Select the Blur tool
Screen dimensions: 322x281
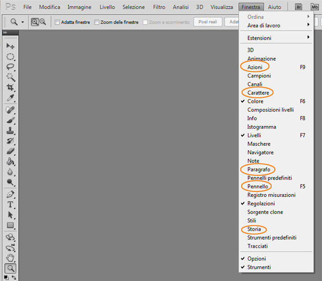pyautogui.click(x=10, y=172)
